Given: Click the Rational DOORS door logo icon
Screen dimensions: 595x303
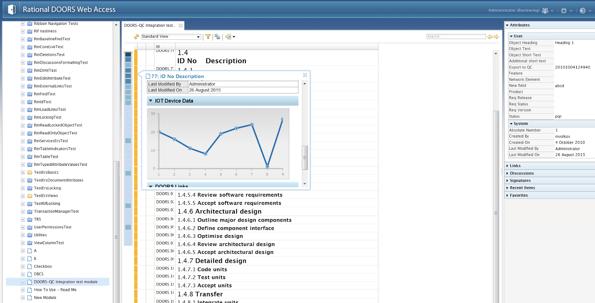Looking at the screenshot, I should point(12,9).
